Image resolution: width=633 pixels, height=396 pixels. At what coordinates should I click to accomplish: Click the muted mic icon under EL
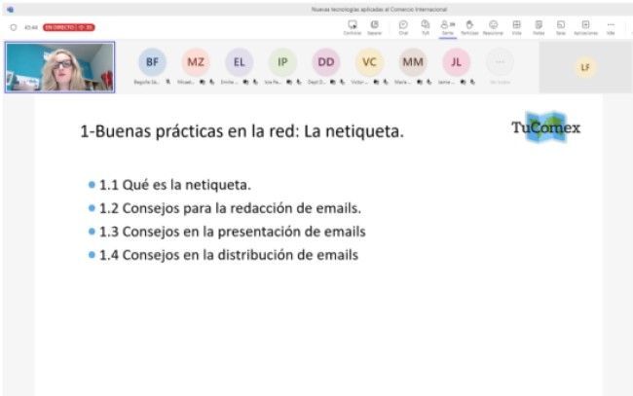(255, 82)
